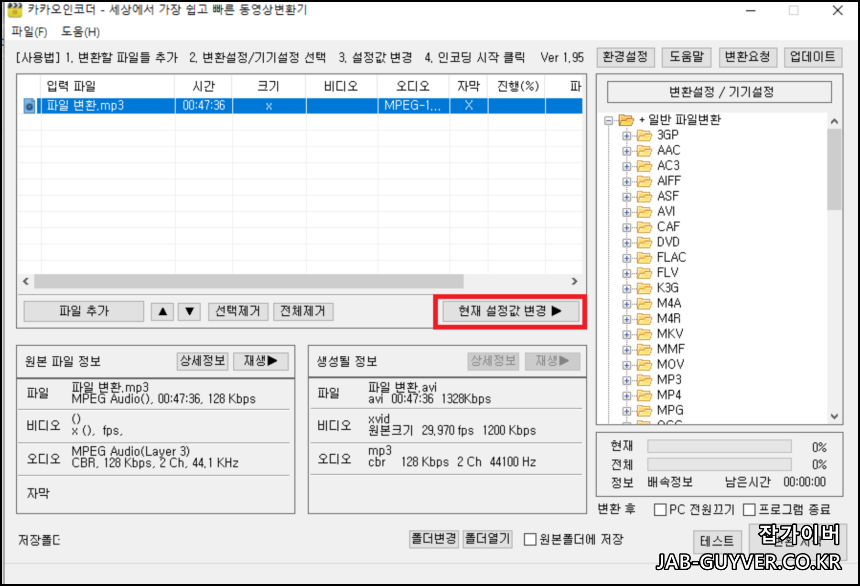The width and height of the screenshot is (860, 586).
Task: Select the AVI tree item label
Action: [666, 212]
